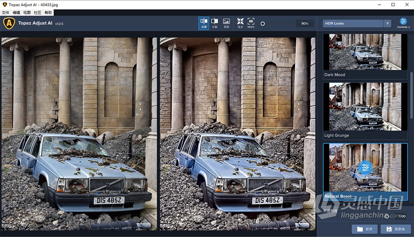Viewport: 414px width, 237px height.
Task: Switch to split view (分割) mode
Action: coord(215,23)
